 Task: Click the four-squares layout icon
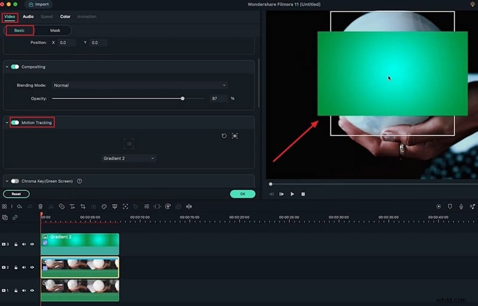[x=4, y=206]
